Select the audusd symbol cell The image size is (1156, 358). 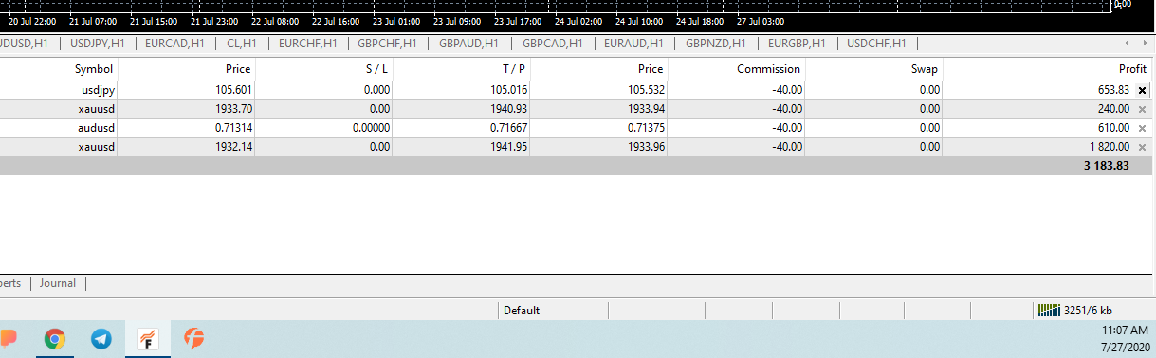[97, 128]
